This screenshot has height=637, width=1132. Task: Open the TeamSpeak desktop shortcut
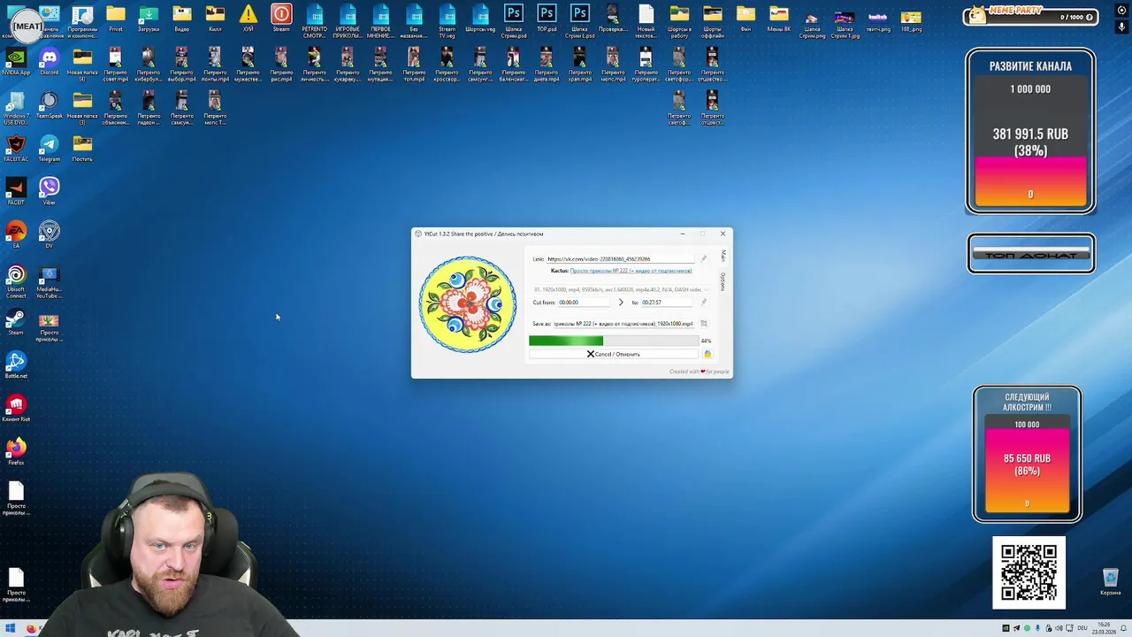click(x=50, y=105)
